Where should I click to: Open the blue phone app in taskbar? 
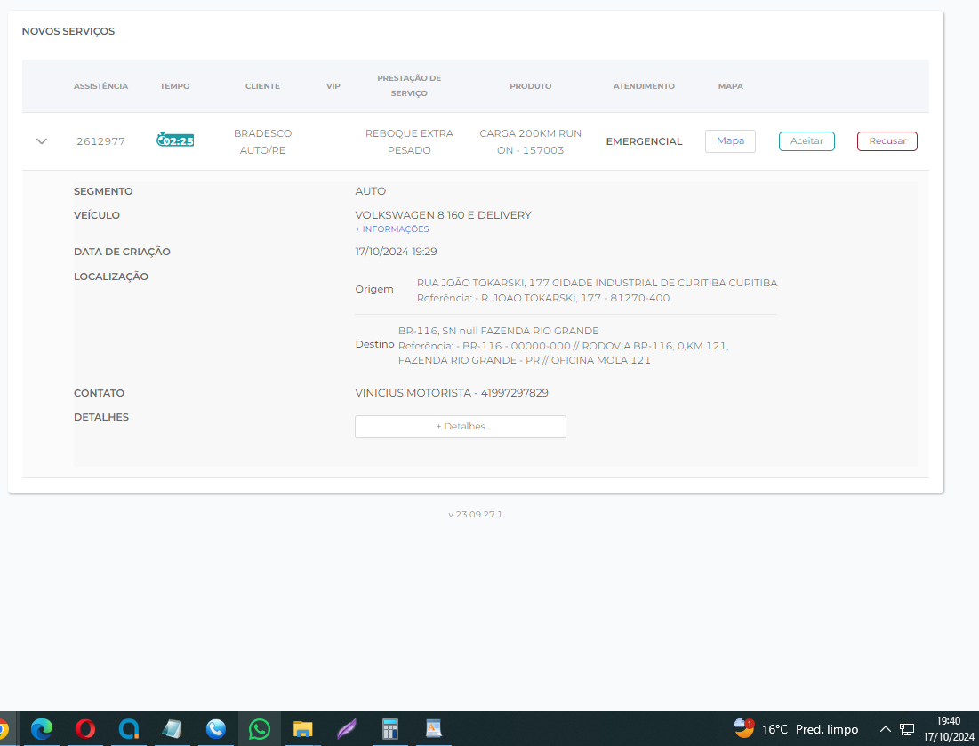216,728
